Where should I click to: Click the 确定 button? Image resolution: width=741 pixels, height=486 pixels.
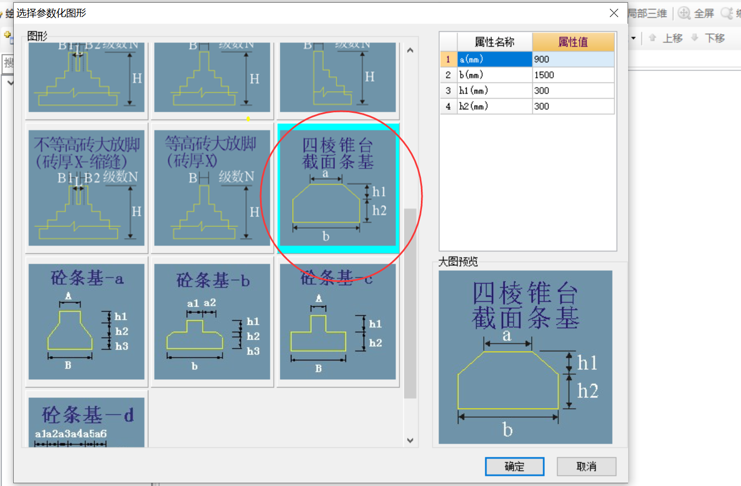[515, 466]
